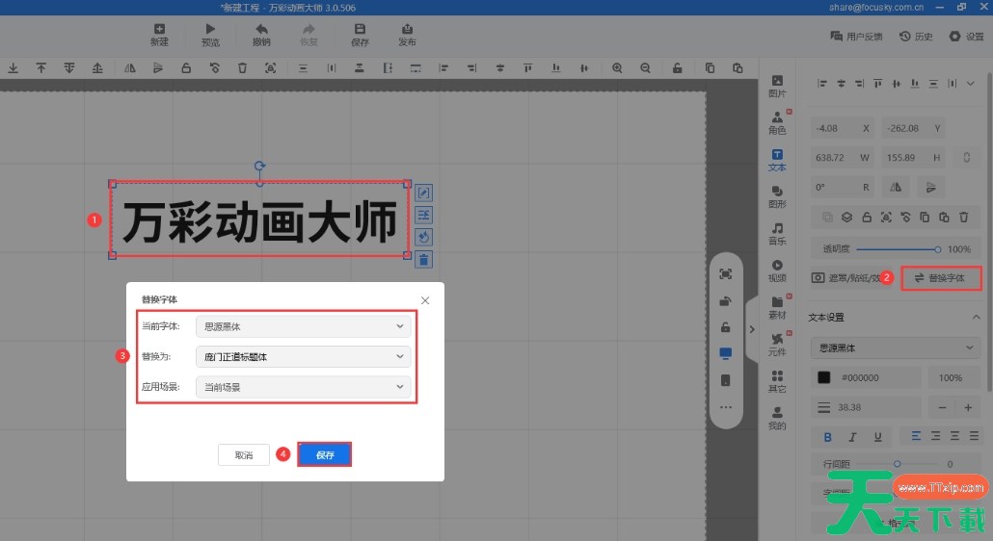The image size is (993, 541).
Task: Toggle underline U formatting
Action: click(877, 437)
